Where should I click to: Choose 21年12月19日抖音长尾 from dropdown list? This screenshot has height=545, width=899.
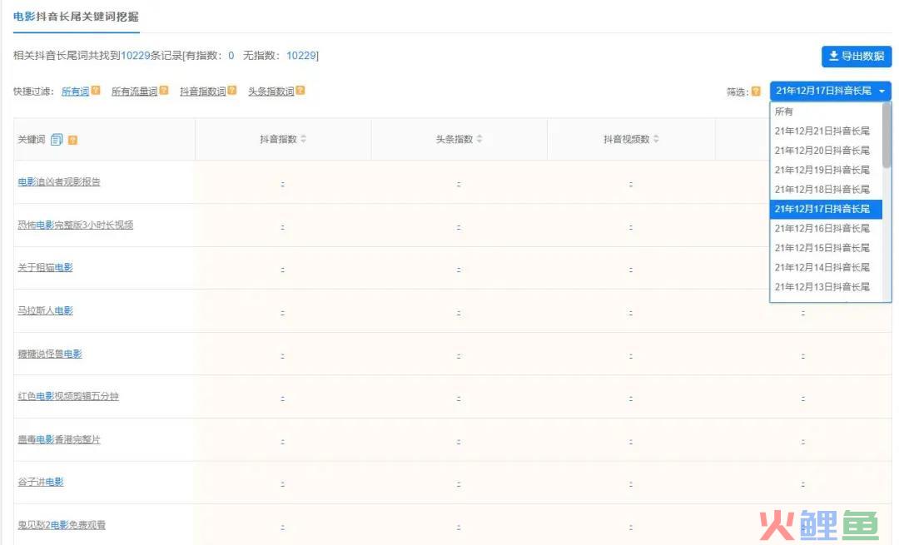click(x=827, y=170)
